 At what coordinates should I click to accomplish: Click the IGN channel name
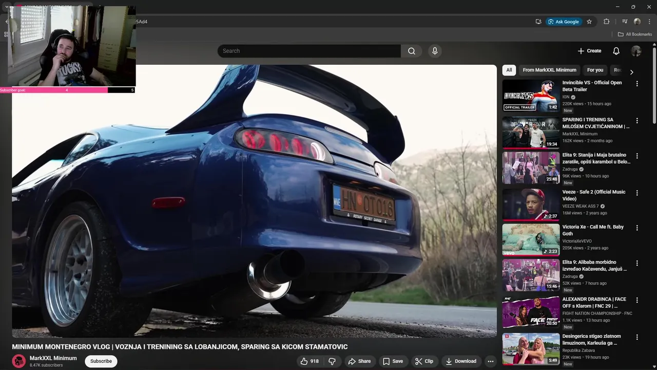pos(566,97)
